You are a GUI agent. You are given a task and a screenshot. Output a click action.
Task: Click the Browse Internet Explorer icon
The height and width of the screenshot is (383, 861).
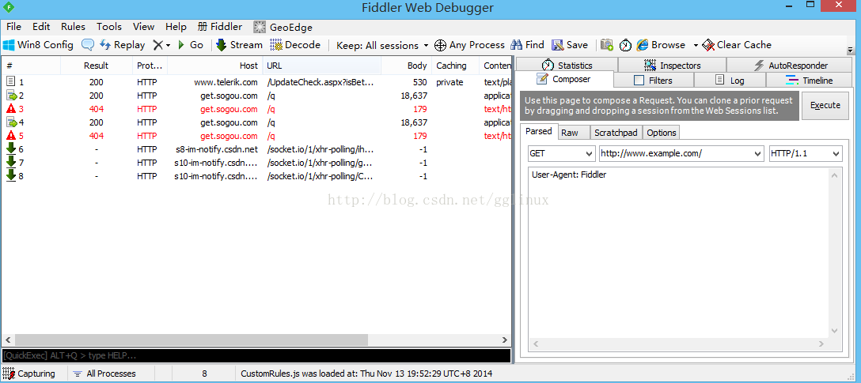(x=643, y=45)
